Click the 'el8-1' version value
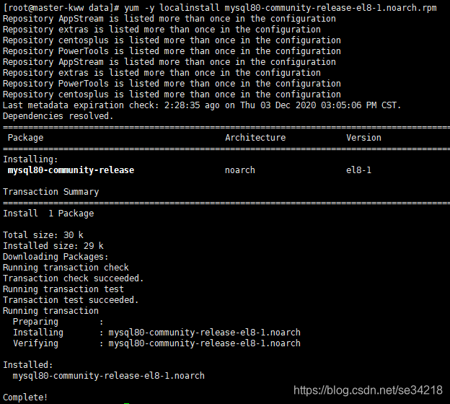This screenshot has height=404, width=450. 358,170
